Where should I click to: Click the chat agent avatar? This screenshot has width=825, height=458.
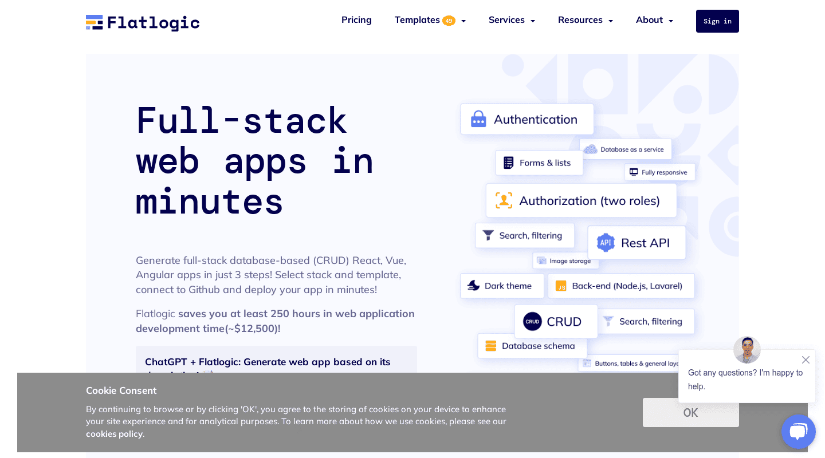(x=747, y=350)
